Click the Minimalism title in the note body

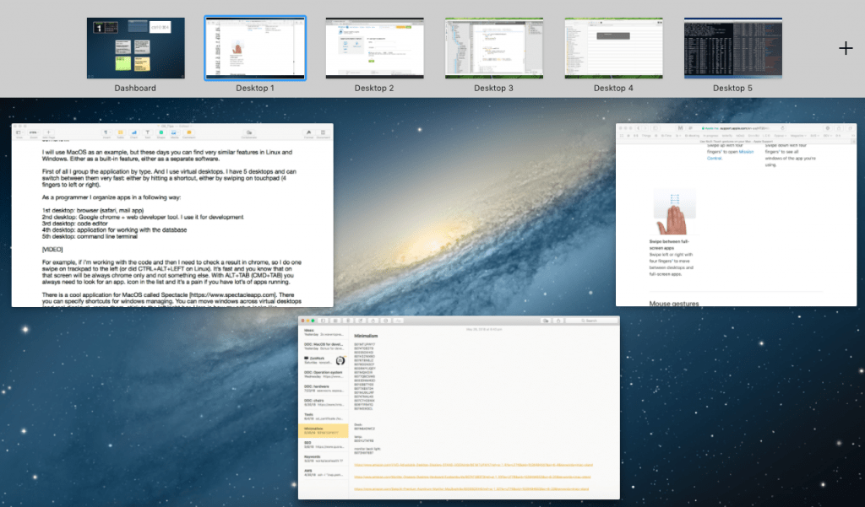pyautogui.click(x=367, y=336)
